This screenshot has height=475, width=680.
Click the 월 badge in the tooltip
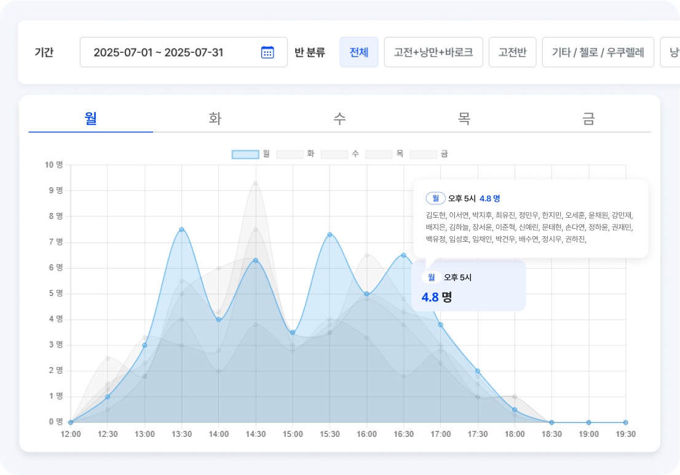[x=435, y=198]
